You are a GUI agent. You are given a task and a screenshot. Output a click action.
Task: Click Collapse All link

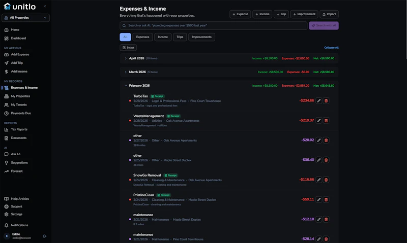(x=331, y=48)
